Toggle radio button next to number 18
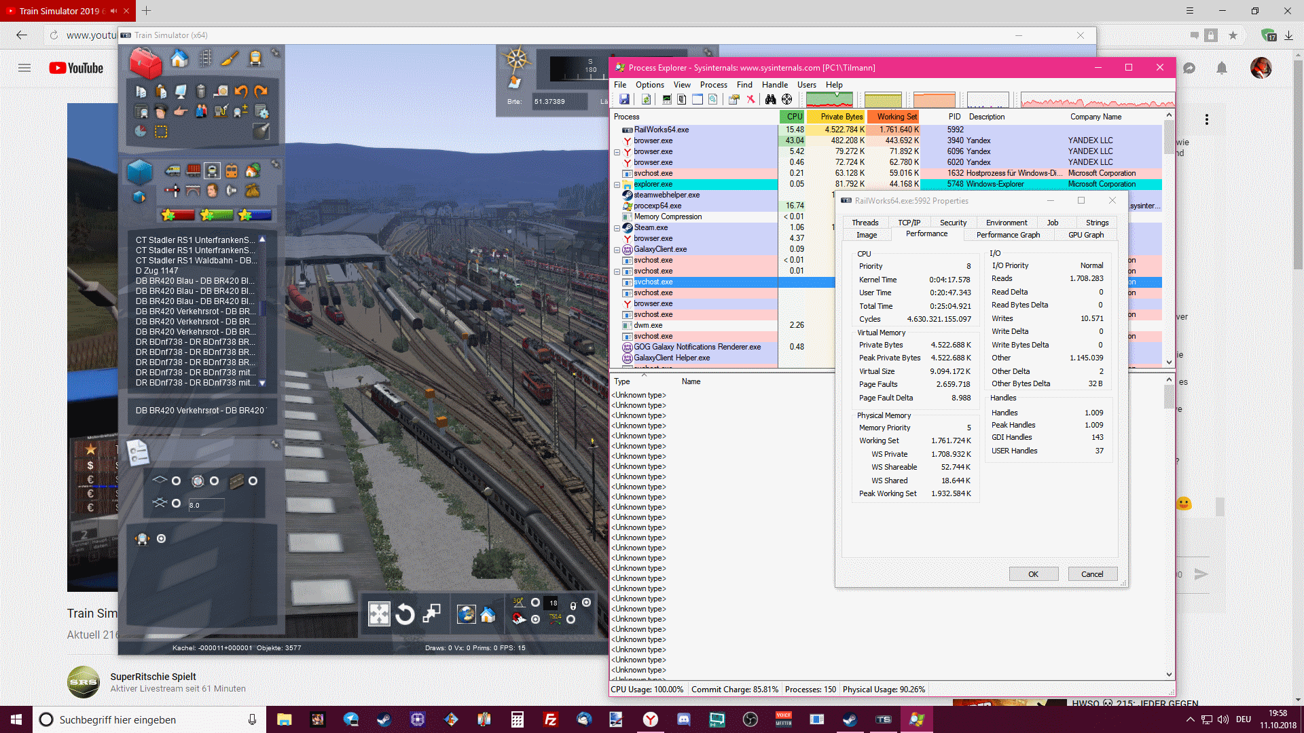This screenshot has width=1304, height=733. pyautogui.click(x=536, y=603)
